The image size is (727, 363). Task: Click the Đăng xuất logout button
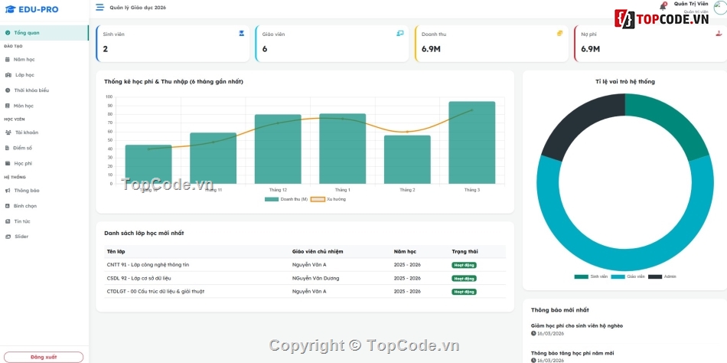(x=44, y=357)
